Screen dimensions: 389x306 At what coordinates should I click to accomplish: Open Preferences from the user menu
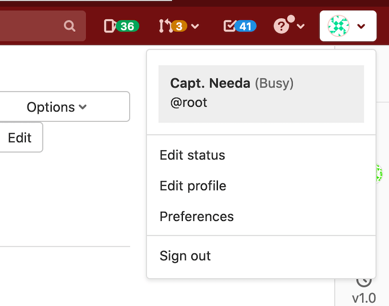(197, 216)
